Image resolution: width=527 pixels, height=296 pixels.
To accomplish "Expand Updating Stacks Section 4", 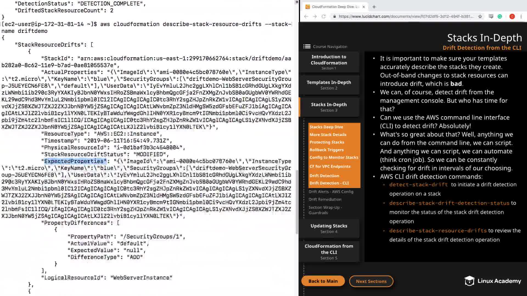I will tap(329, 228).
